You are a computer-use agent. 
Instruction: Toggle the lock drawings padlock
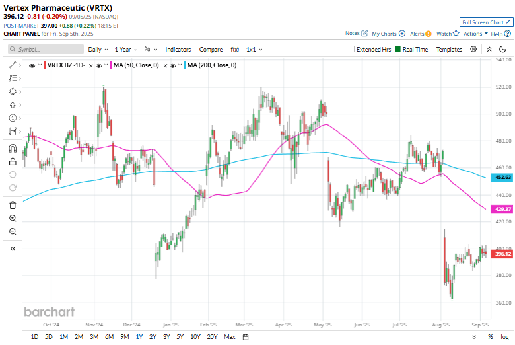[x=13, y=161]
